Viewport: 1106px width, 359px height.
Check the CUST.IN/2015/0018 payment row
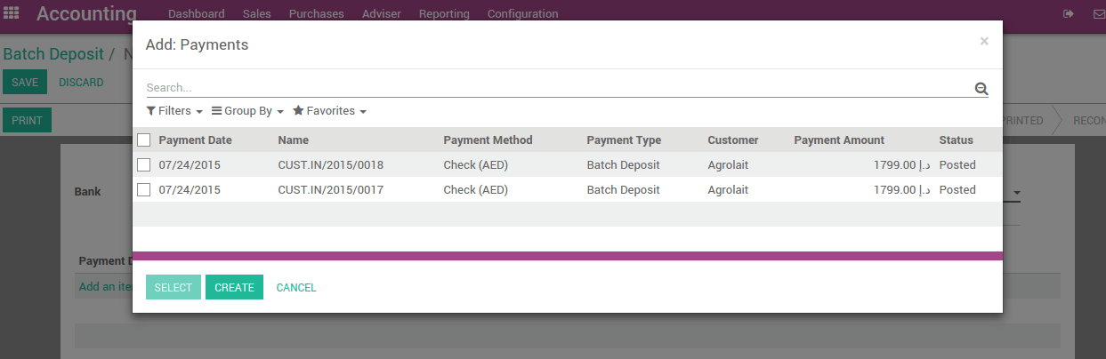point(144,164)
